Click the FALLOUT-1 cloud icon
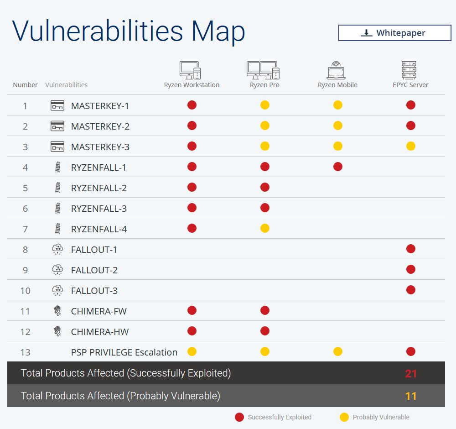Screen dimensions: 456x429 pyautogui.click(x=57, y=250)
